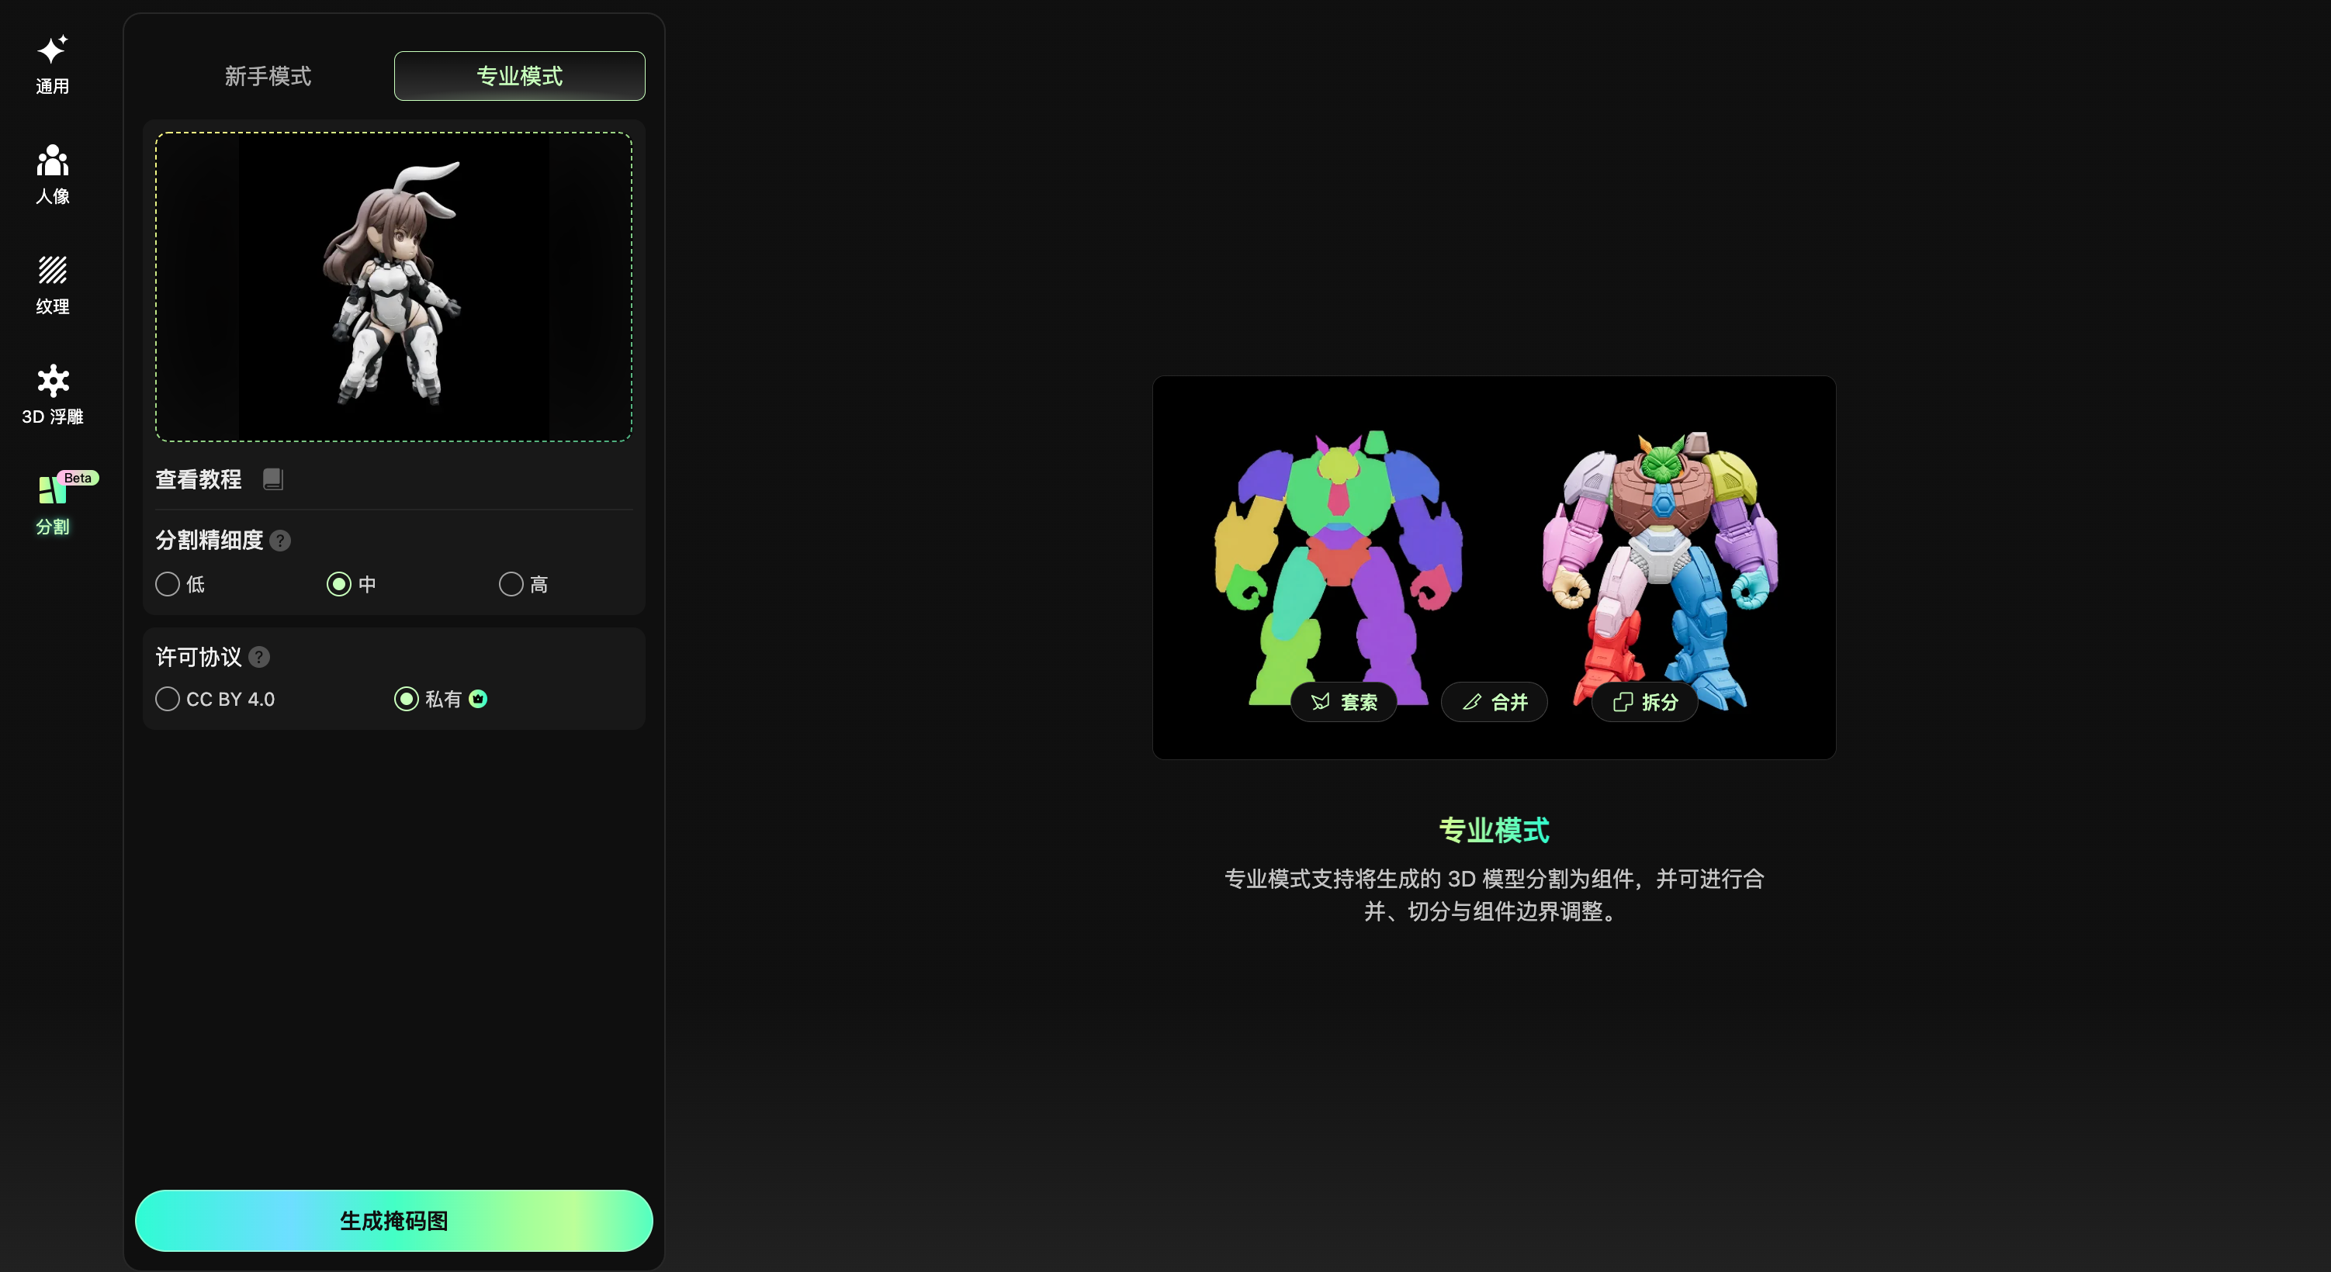Activate the 合并 merge tool
Screen dimensions: 2331x1272
tap(1494, 702)
